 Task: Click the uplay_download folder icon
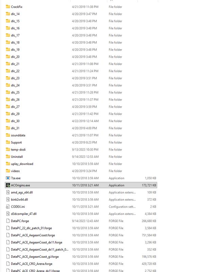[x=8, y=164]
